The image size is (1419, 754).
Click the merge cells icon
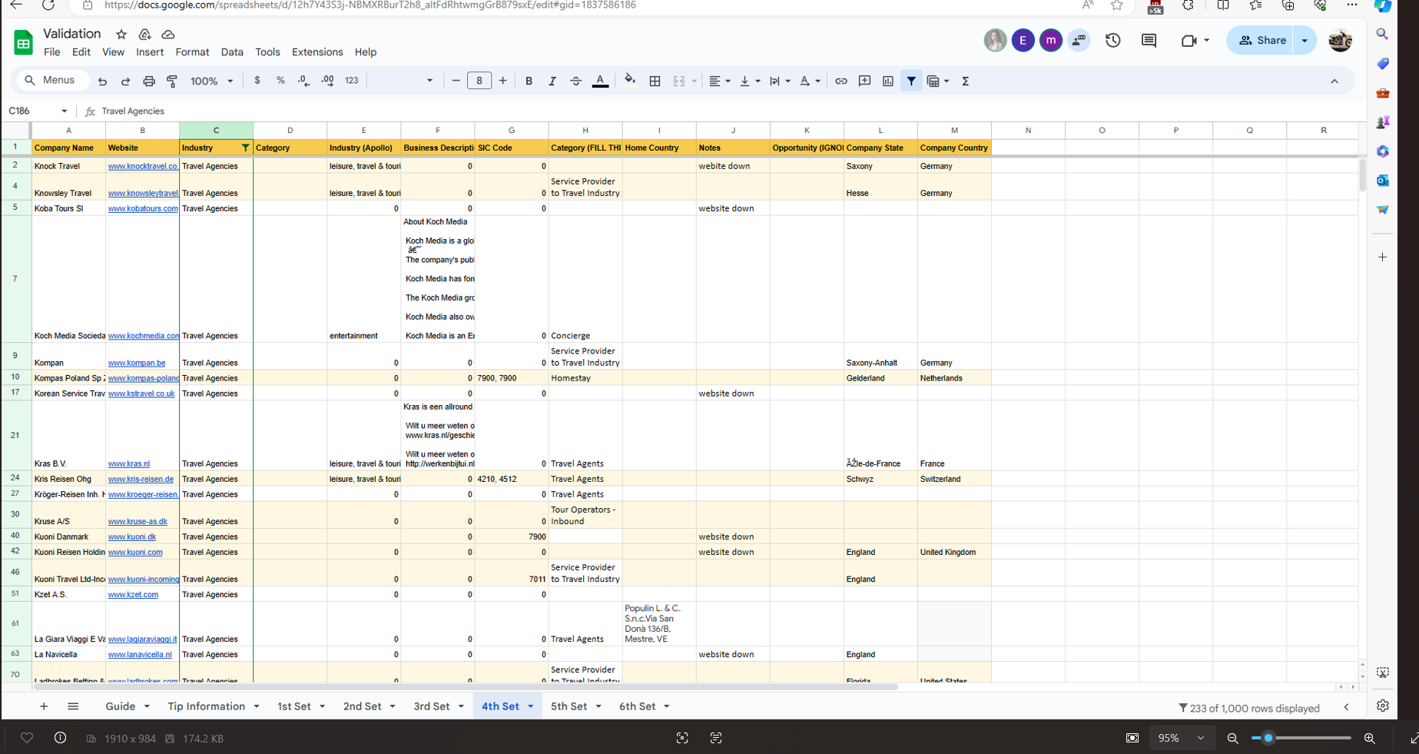(679, 81)
